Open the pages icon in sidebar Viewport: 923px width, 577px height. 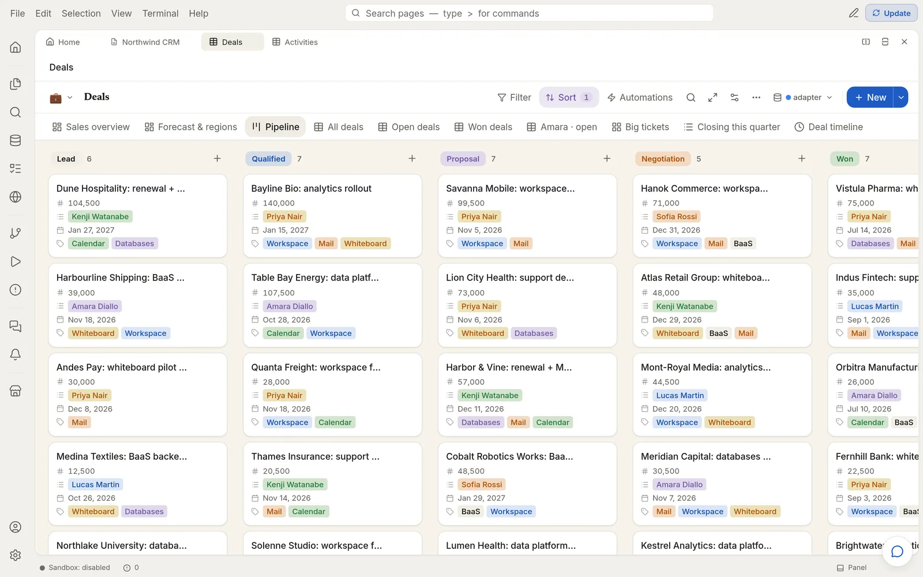[16, 84]
